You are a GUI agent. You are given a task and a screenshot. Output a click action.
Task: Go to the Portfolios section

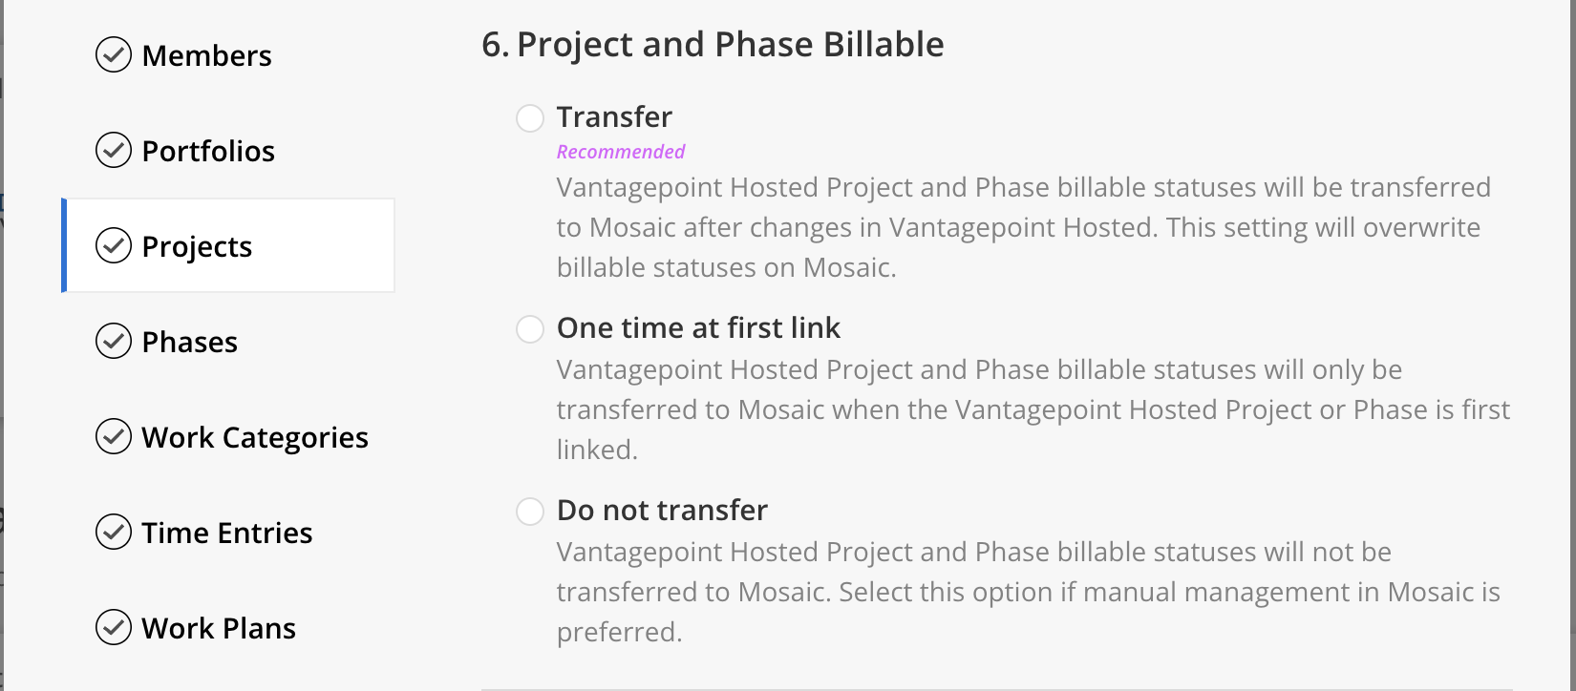208,151
